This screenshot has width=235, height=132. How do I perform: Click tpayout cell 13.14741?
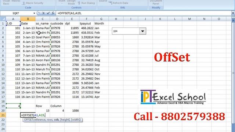tap(87, 97)
